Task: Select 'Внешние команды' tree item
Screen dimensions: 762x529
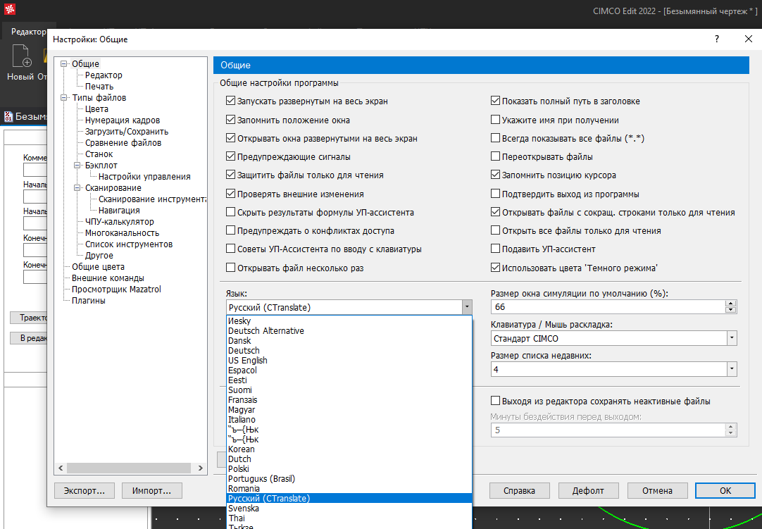Action: tap(108, 278)
